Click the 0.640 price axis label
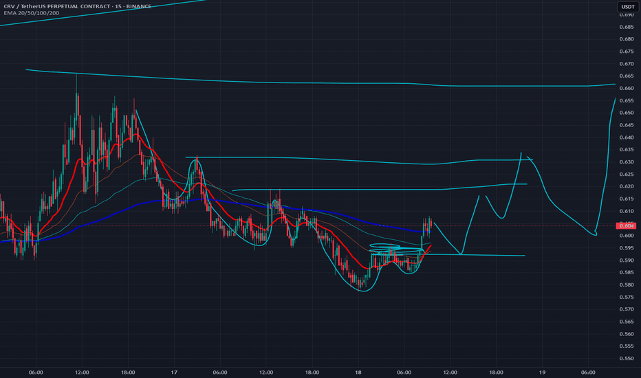 click(x=627, y=137)
